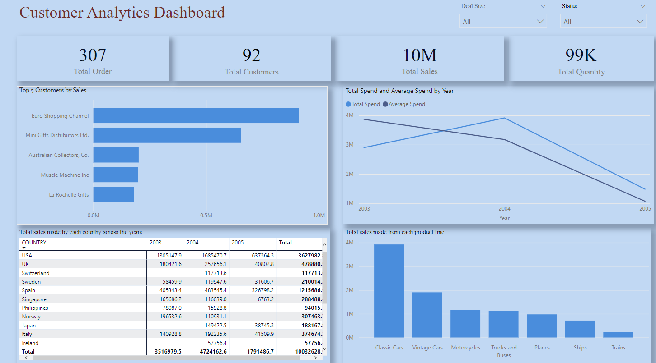
Task: Select the Vintage Cars column
Action: point(427,315)
